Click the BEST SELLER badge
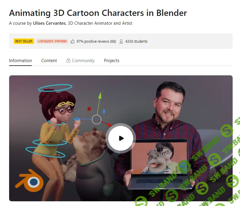Image resolution: width=240 pixels, height=206 pixels. coord(24,41)
